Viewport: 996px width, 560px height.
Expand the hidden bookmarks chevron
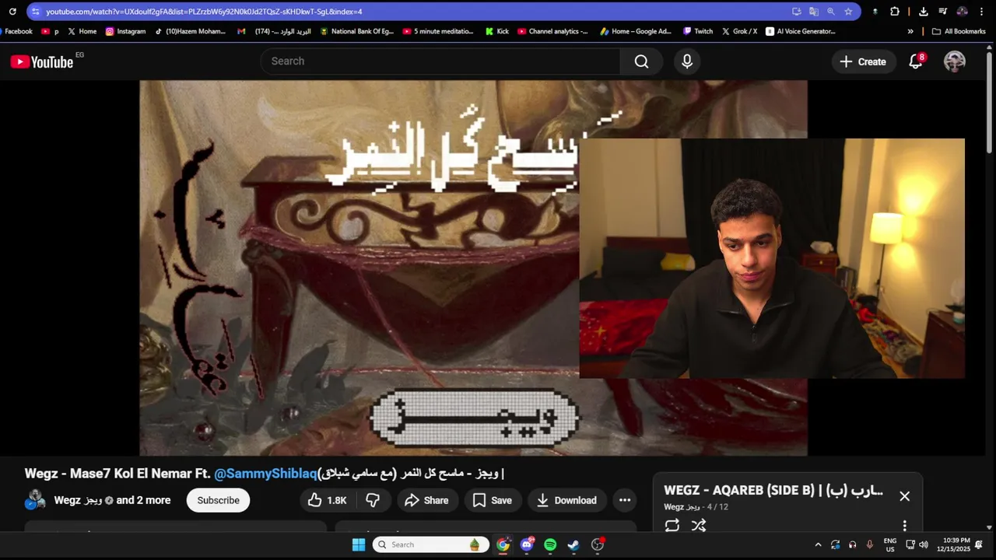click(x=910, y=32)
